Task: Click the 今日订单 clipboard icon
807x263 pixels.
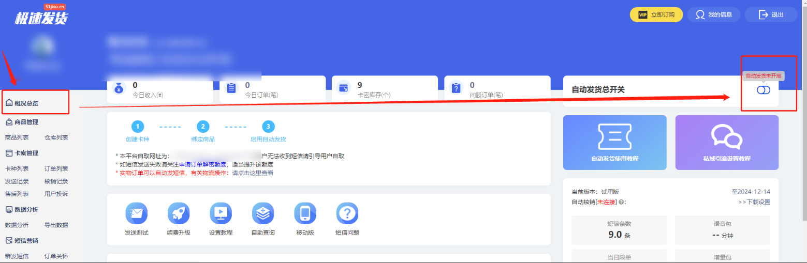Action: (x=231, y=88)
